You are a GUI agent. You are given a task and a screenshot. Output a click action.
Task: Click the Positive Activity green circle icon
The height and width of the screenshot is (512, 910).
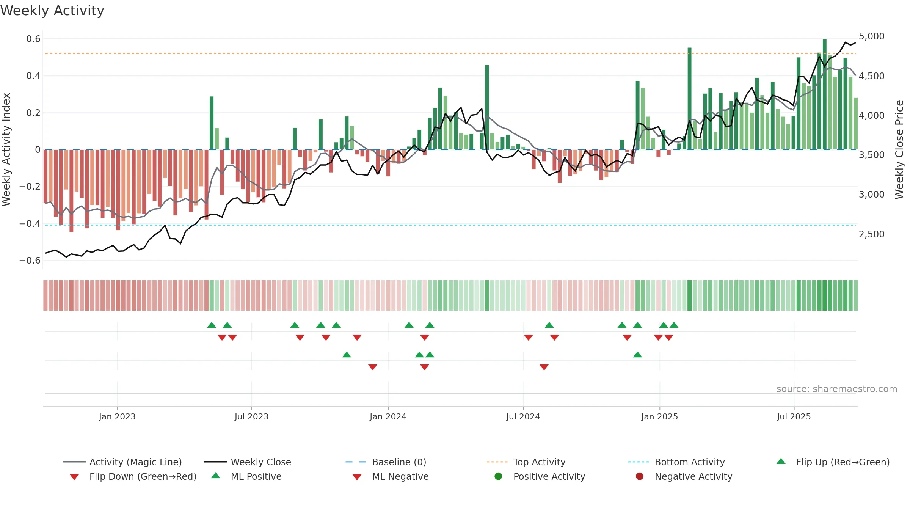pos(499,476)
